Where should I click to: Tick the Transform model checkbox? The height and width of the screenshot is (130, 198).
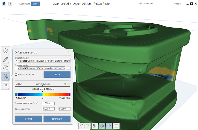pos(16,74)
